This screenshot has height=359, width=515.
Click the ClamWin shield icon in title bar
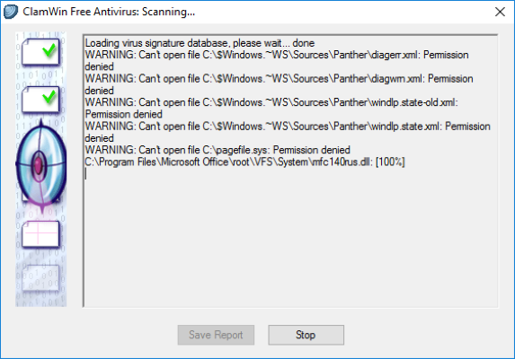(10, 12)
